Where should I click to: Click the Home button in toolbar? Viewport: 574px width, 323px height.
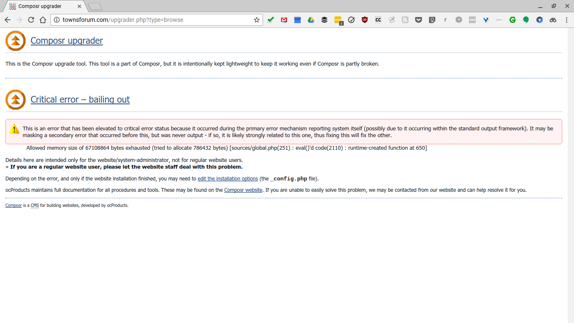(43, 20)
